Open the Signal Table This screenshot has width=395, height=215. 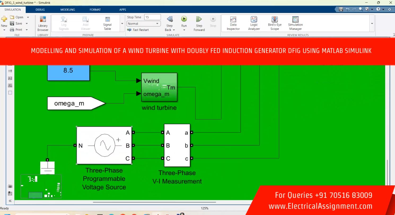click(107, 23)
